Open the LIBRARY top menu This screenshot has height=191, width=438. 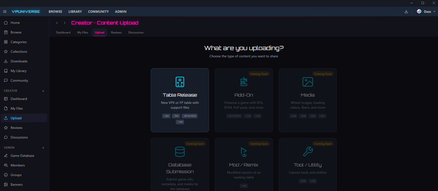(75, 12)
